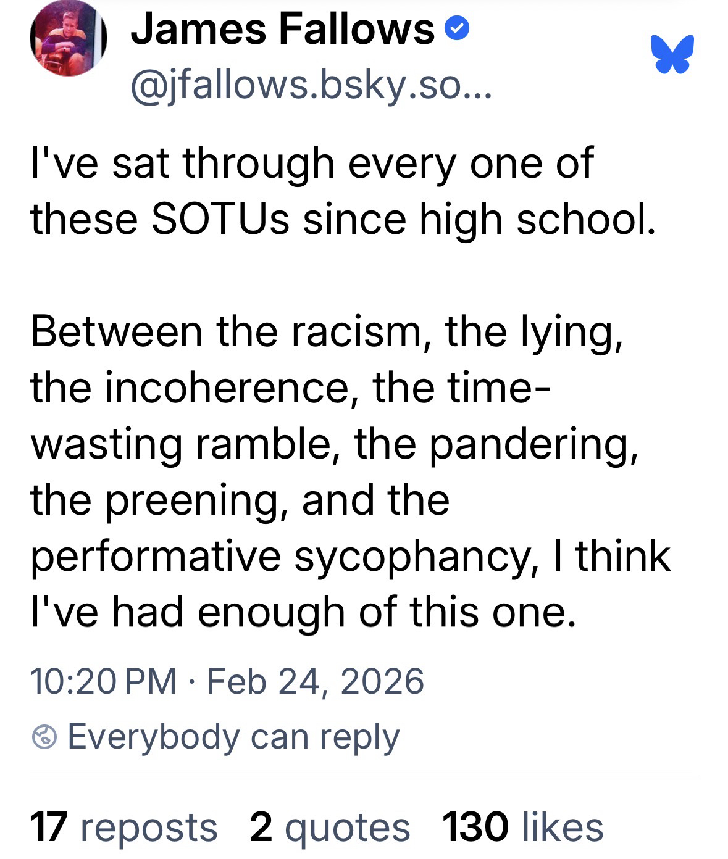The image size is (728, 859).
Task: Open the James Fallows display name
Action: [282, 29]
